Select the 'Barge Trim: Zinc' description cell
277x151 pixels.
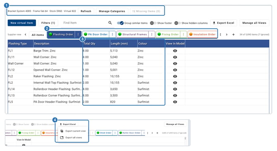[x=58, y=51]
